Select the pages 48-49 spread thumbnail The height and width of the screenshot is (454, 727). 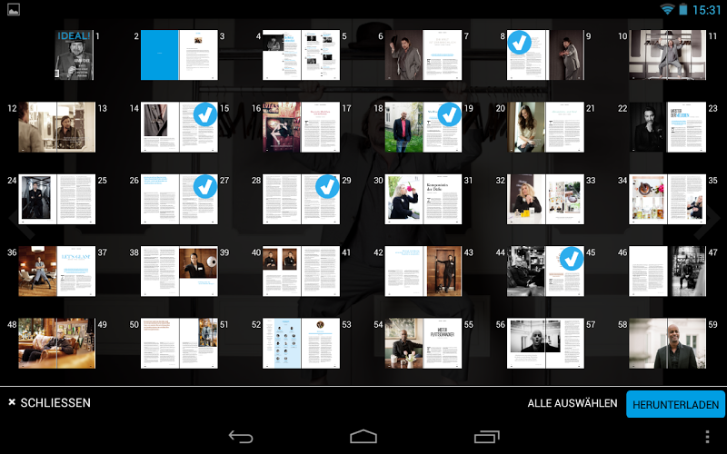(x=57, y=343)
